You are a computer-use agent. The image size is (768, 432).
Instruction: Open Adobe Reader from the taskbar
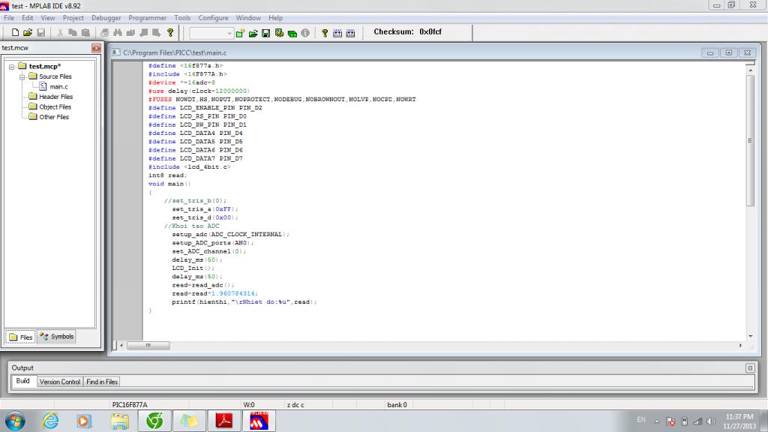[224, 421]
